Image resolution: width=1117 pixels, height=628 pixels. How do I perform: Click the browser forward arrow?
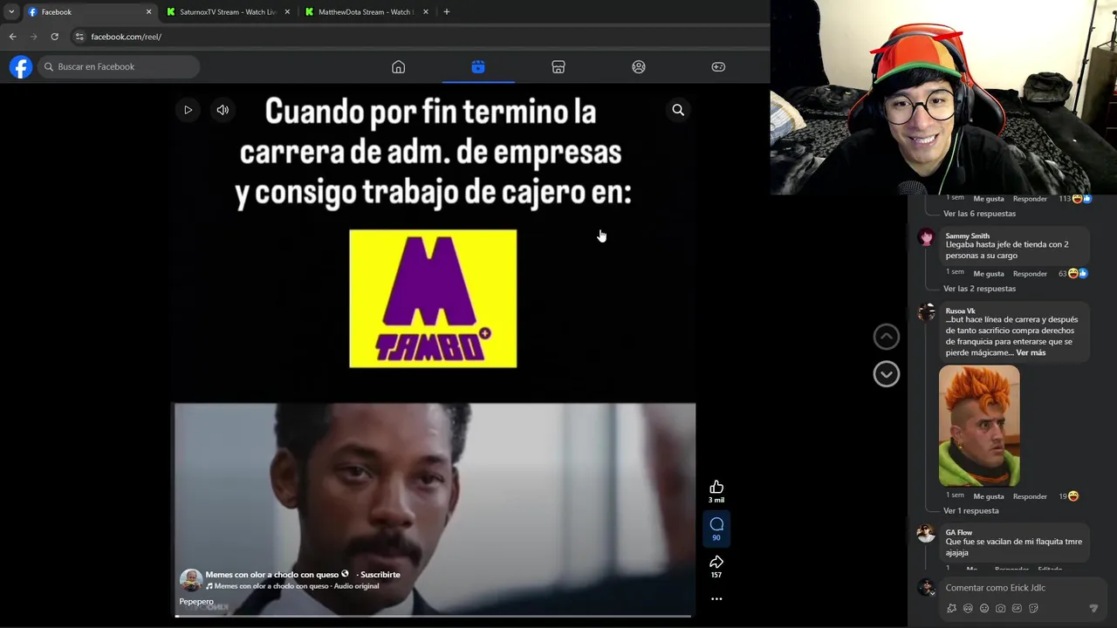click(33, 37)
